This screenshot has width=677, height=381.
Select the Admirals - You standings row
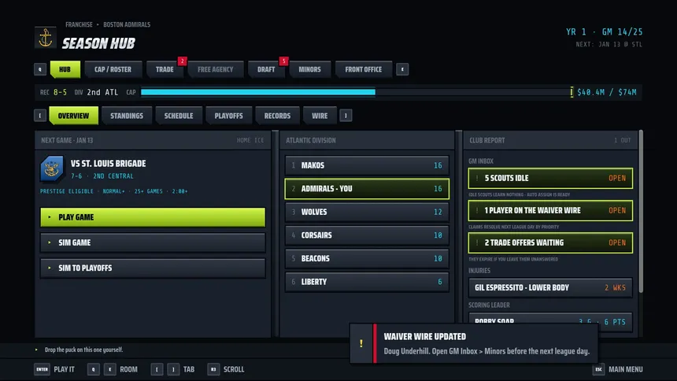click(x=367, y=189)
